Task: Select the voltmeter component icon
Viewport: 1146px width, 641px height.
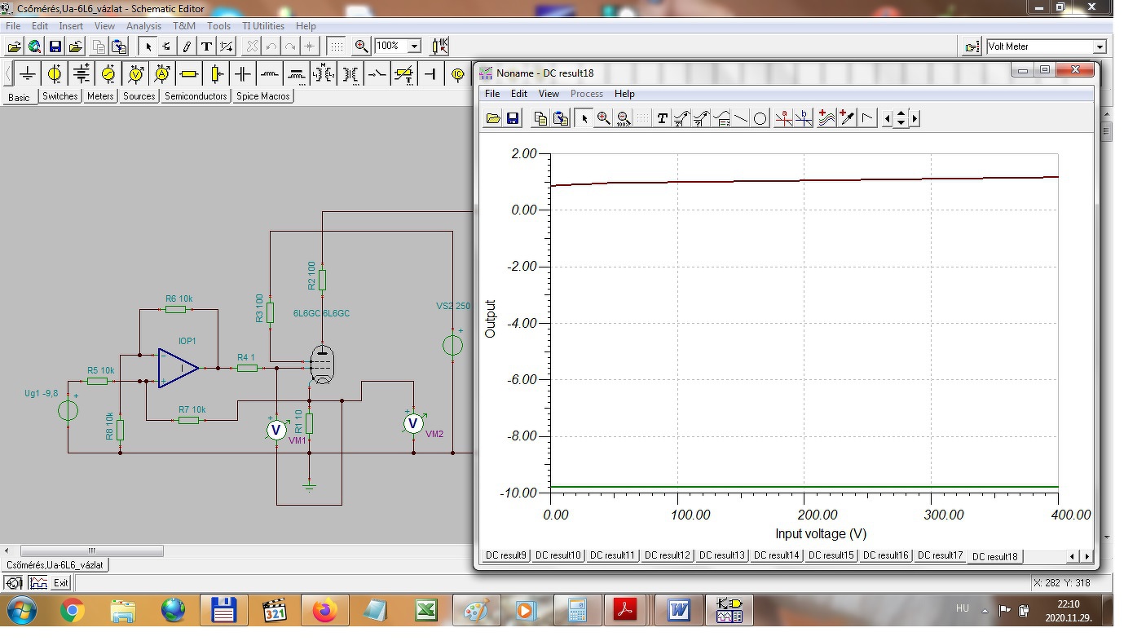Action: [x=135, y=74]
